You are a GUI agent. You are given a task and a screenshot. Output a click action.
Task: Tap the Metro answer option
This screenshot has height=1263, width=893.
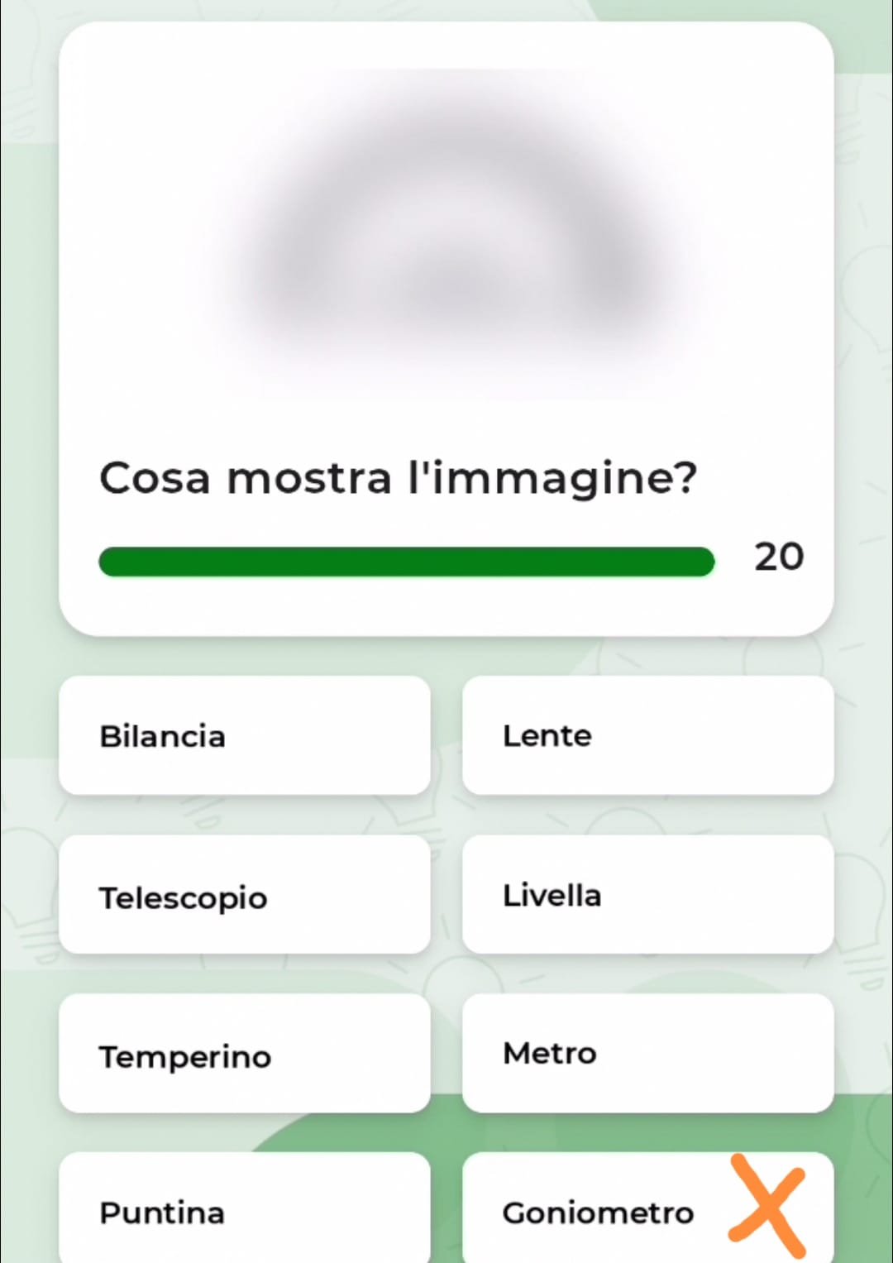647,1053
